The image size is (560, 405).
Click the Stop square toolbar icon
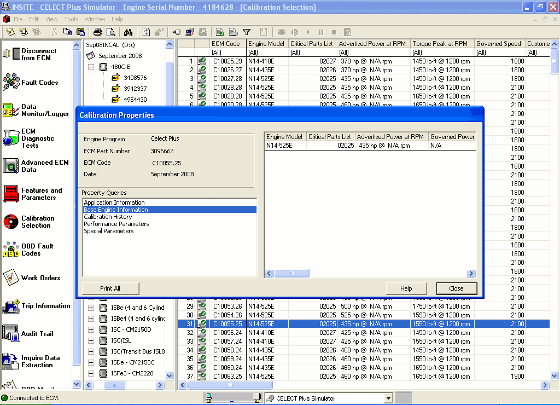(x=334, y=32)
